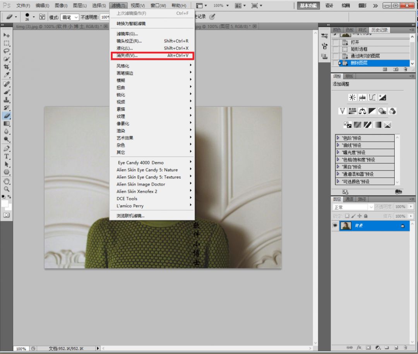
Task: Open the 模糊 submenu
Action: pyautogui.click(x=152, y=80)
